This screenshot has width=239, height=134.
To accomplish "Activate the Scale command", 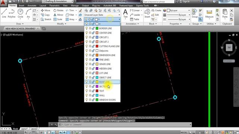I will click(x=58, y=19).
